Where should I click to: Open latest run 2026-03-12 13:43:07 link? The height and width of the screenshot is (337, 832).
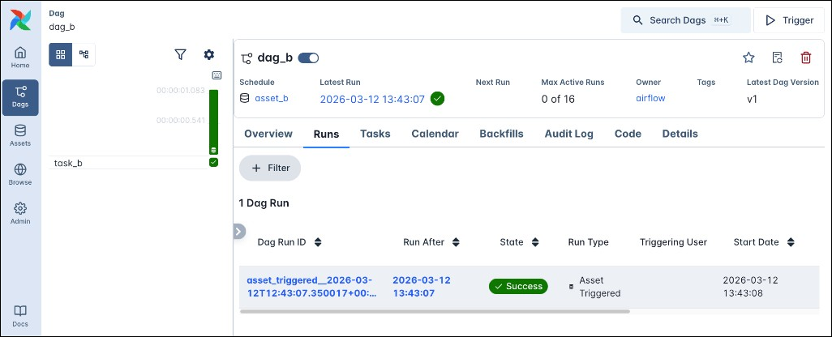[372, 99]
